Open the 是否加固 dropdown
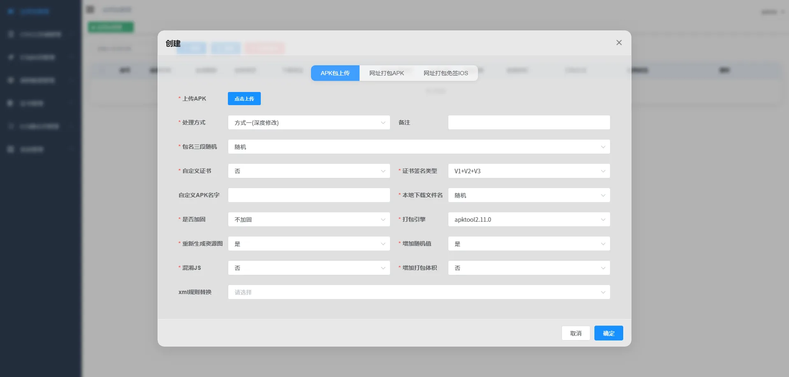 (x=309, y=219)
